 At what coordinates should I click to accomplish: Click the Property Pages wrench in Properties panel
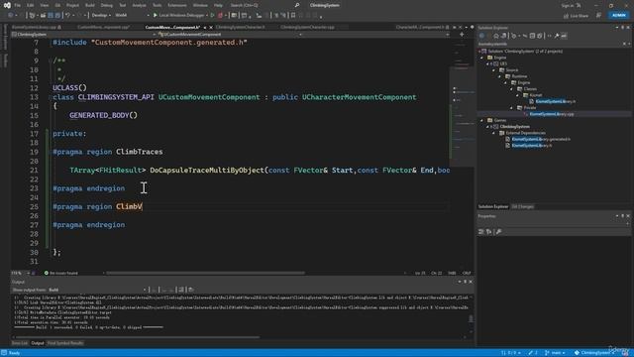pos(499,231)
